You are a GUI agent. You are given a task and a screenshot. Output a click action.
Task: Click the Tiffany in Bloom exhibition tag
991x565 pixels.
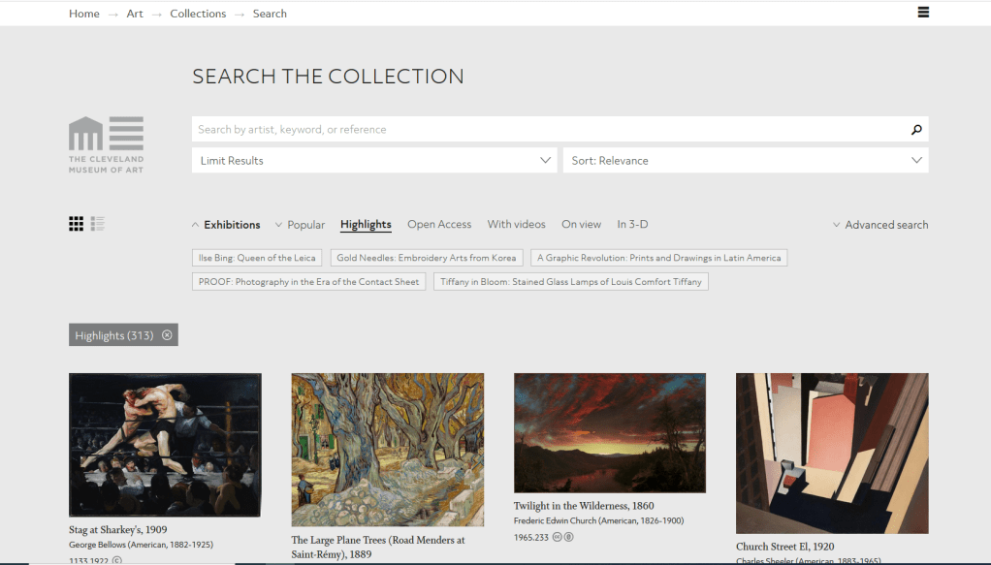[570, 282]
